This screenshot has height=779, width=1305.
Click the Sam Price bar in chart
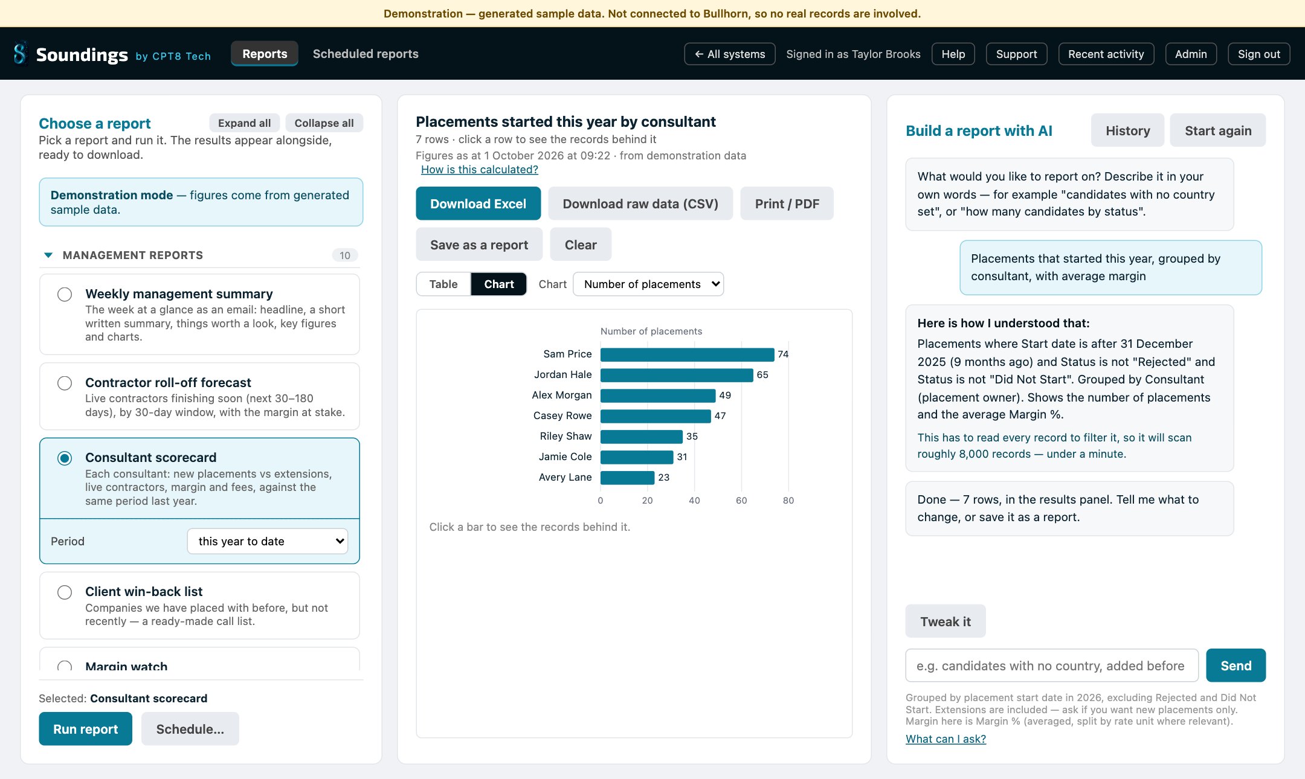click(x=687, y=354)
